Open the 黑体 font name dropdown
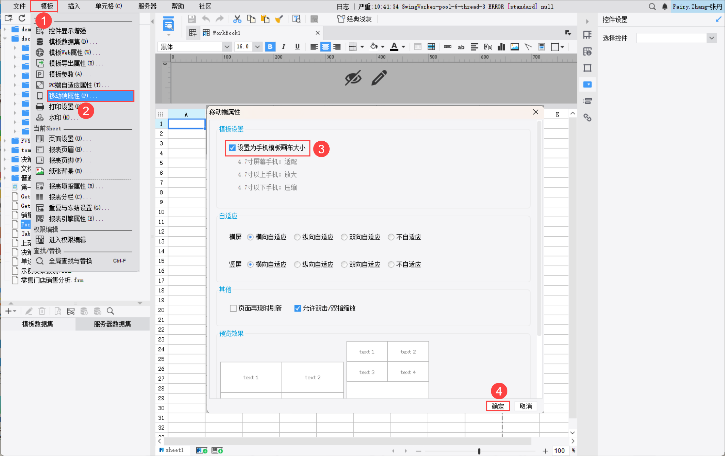The image size is (725, 456). pos(227,47)
